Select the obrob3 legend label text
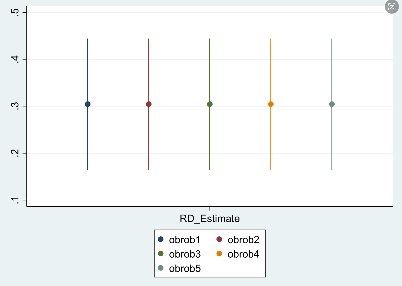402x286 pixels. point(185,254)
